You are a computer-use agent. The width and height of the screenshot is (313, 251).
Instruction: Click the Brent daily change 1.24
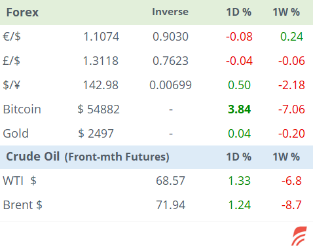pos(240,205)
